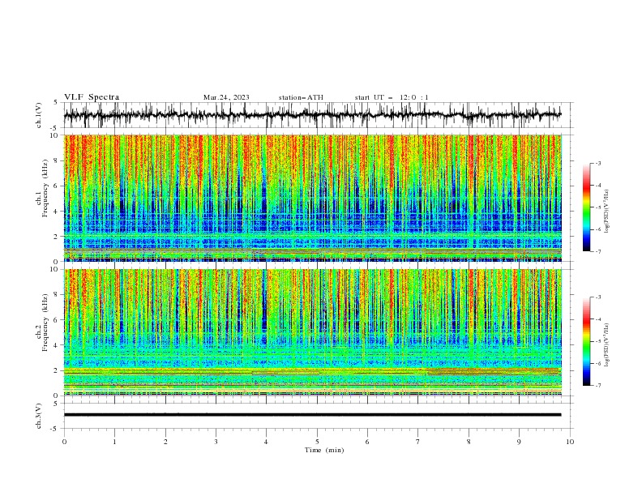Click the "start UT = 12:0 :1" text
The image size is (642, 496).
pyautogui.click(x=392, y=97)
